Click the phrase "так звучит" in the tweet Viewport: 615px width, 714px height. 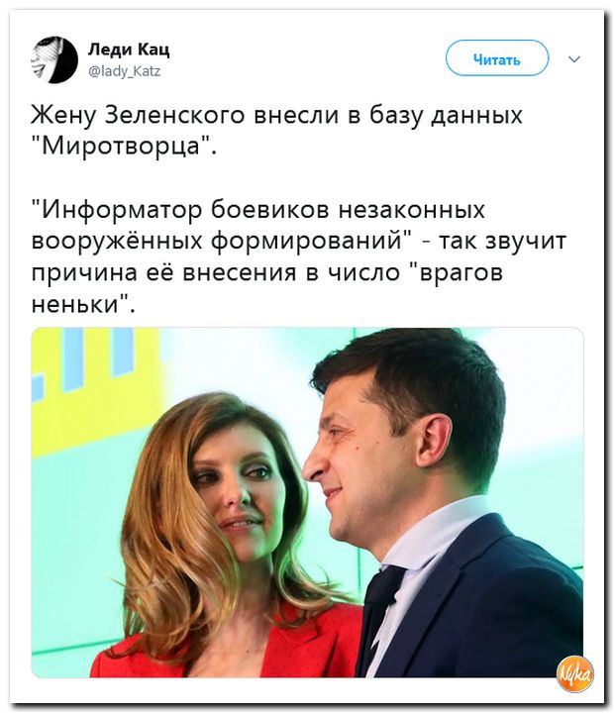[x=502, y=242]
